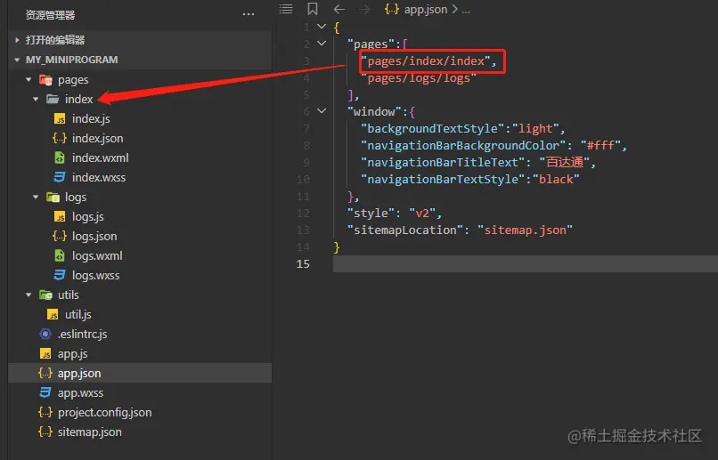Viewport: 718px width, 460px height.
Task: Open util.js in the explorer
Action: click(78, 315)
